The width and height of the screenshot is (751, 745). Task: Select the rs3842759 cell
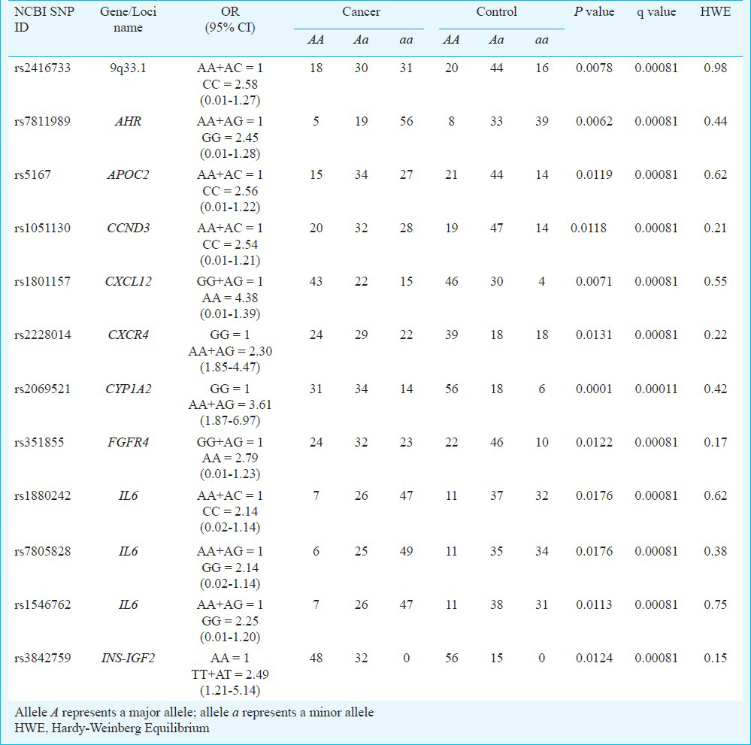(x=42, y=658)
